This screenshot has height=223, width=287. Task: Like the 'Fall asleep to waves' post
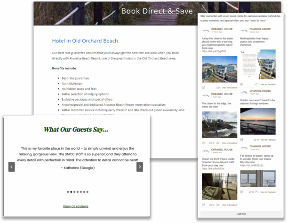(x=251, y=192)
